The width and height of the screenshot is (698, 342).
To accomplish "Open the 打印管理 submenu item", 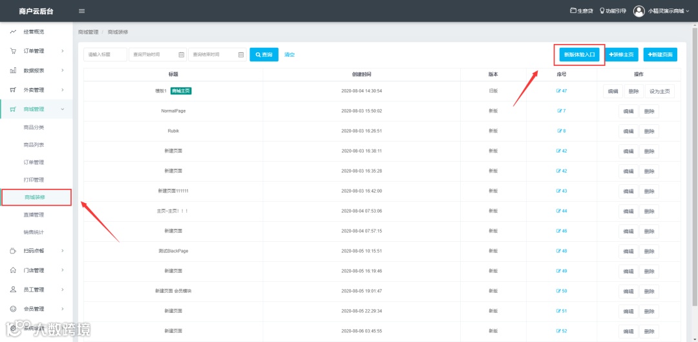I will 34,180.
